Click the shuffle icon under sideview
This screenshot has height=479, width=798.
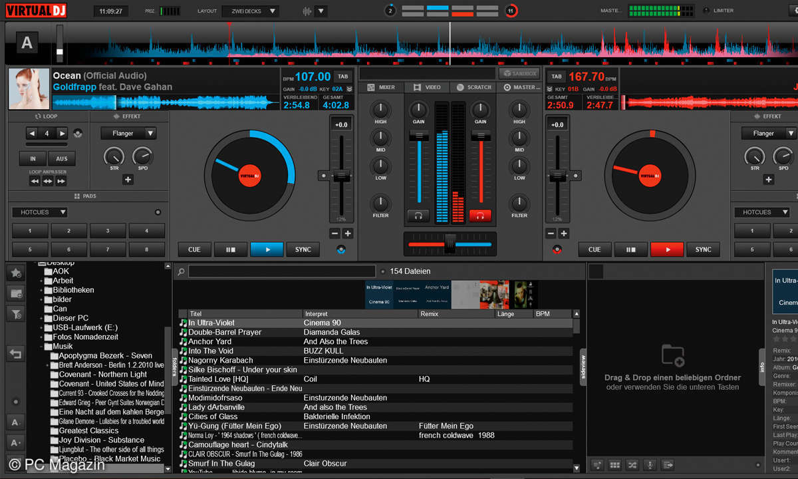point(632,464)
